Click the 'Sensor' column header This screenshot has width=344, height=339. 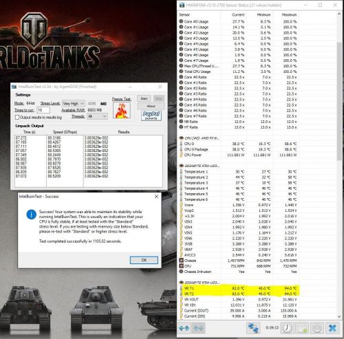184,14
